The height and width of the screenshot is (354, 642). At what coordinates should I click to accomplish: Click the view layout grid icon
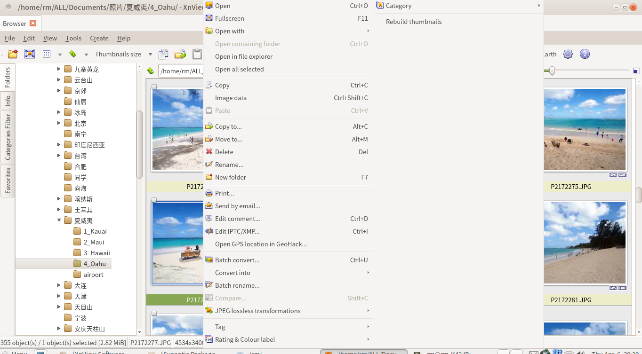click(x=47, y=54)
